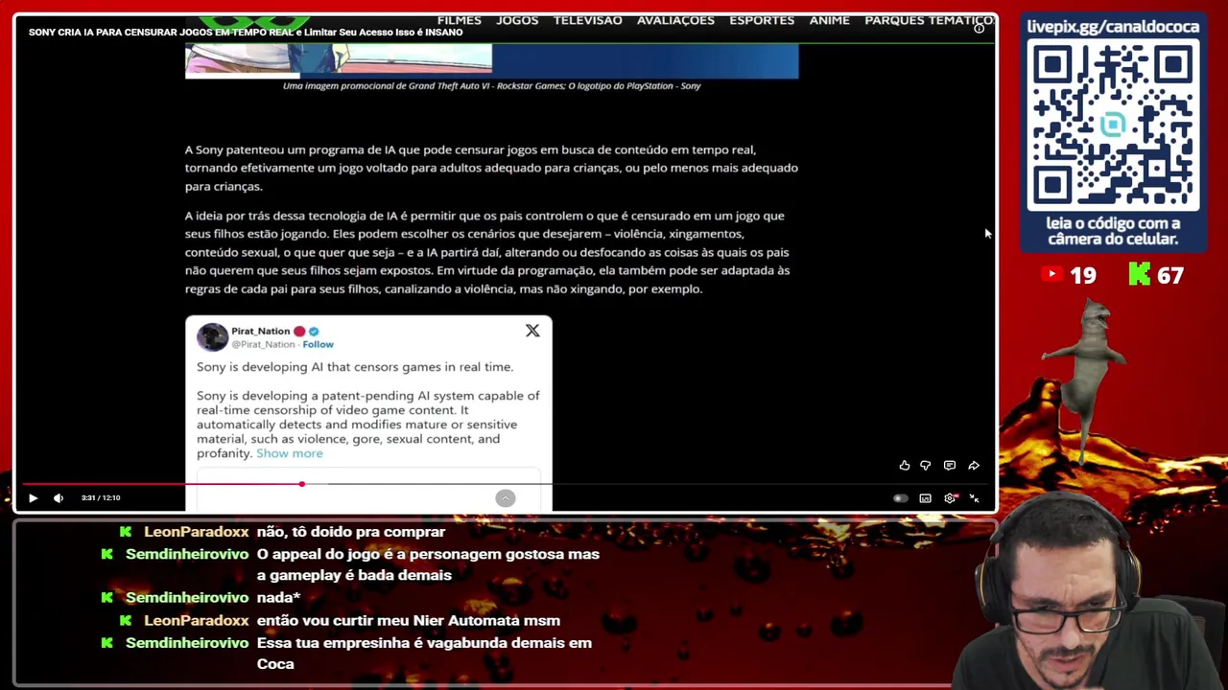Click the scroll-to-top circular arrow button
Image resolution: width=1228 pixels, height=690 pixels.
[x=506, y=498]
